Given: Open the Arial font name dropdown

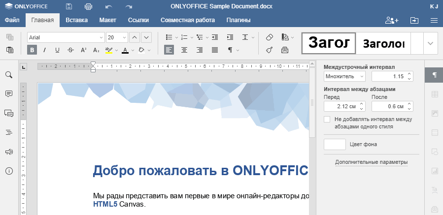Looking at the screenshot, I should pyautogui.click(x=102, y=37).
